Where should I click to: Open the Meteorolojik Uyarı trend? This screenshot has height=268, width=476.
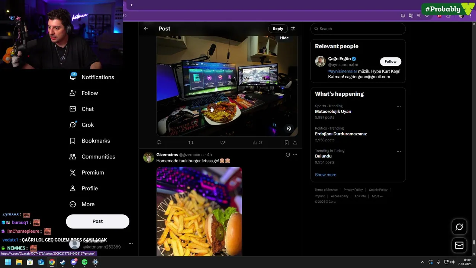tap(333, 112)
